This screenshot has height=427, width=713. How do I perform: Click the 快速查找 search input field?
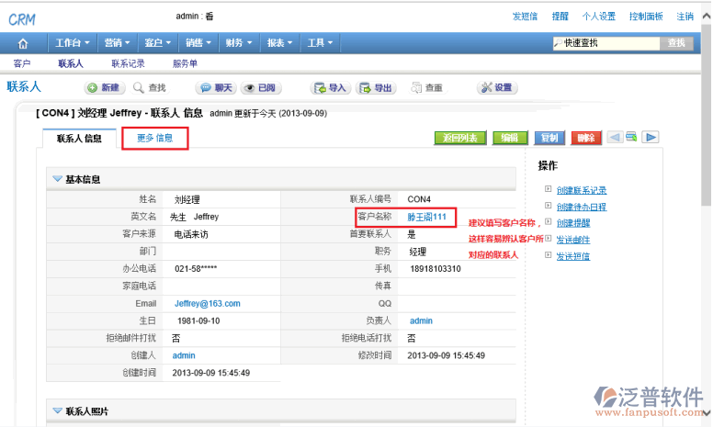click(606, 43)
